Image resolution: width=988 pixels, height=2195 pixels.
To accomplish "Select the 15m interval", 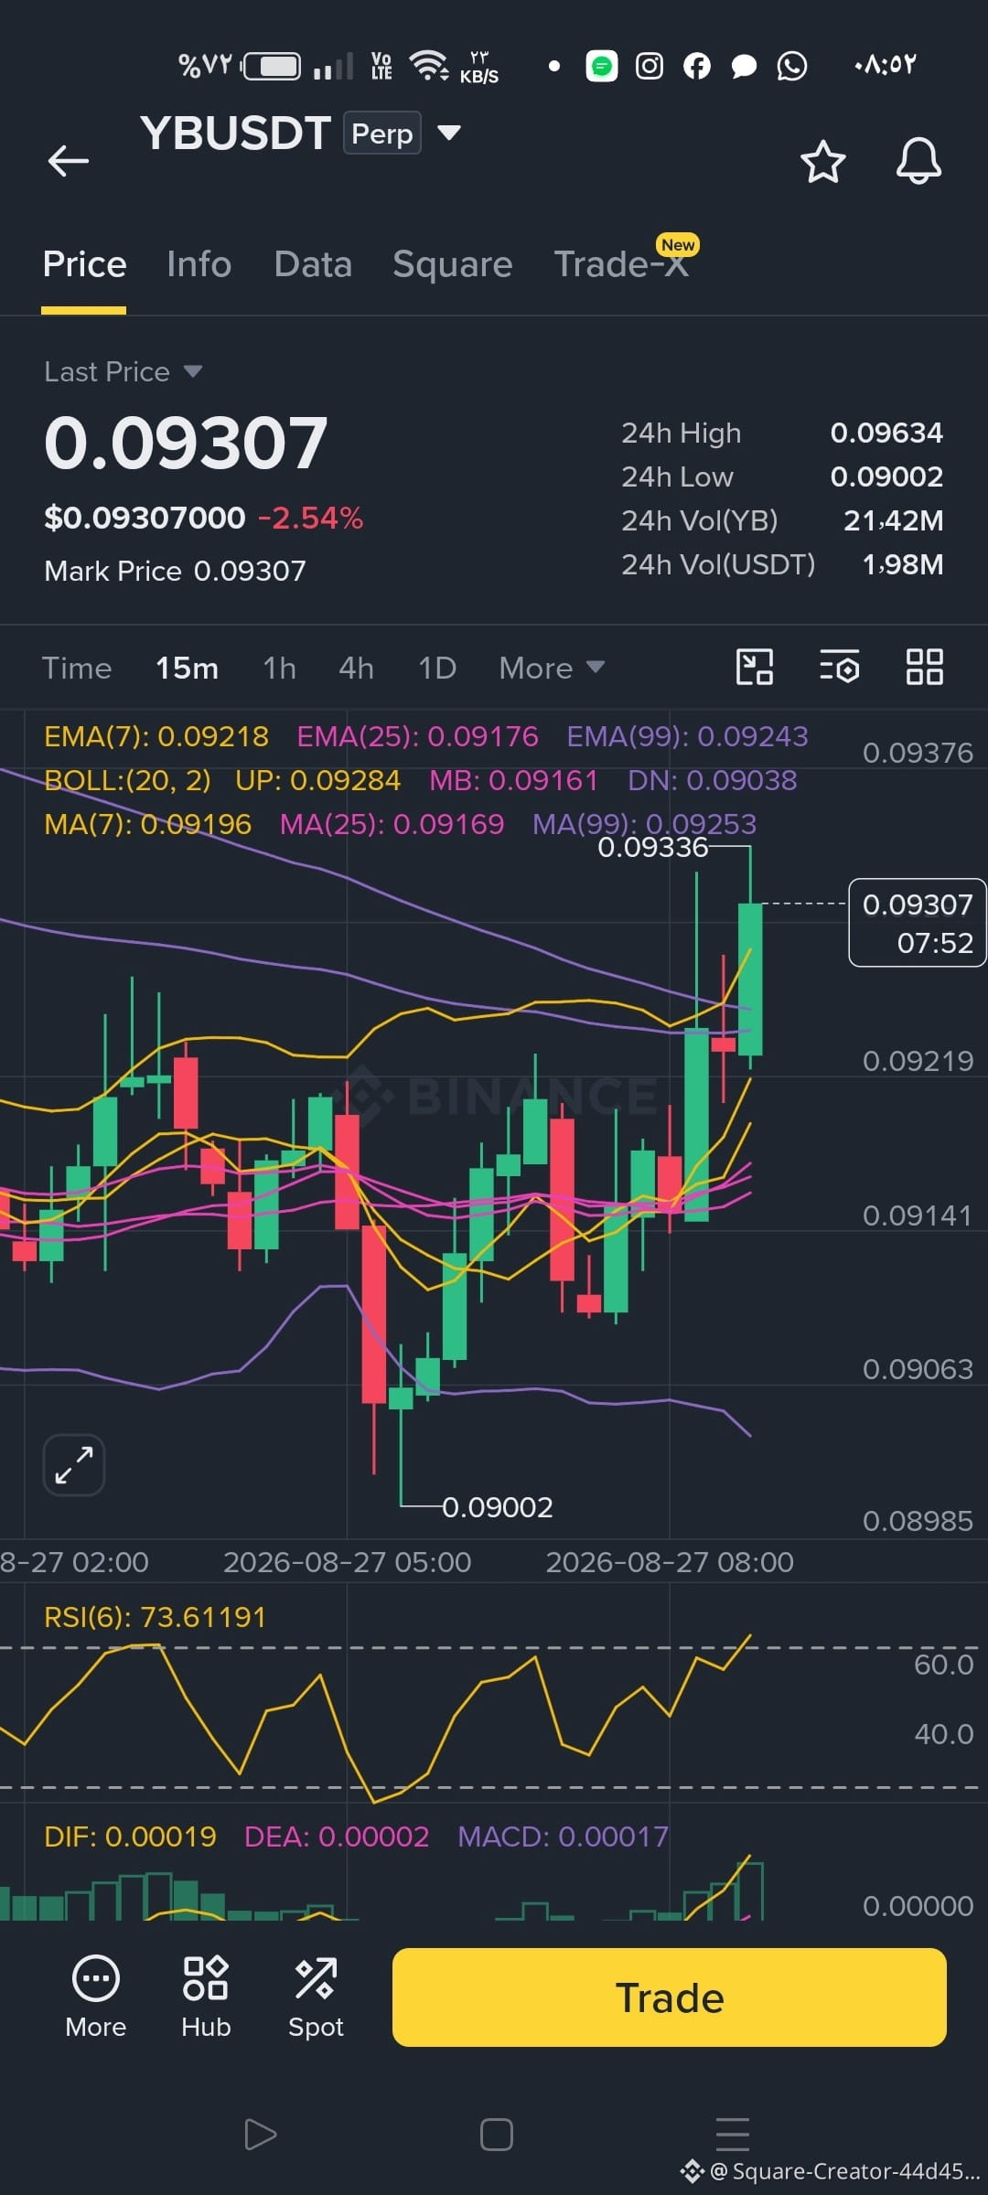I will [187, 668].
